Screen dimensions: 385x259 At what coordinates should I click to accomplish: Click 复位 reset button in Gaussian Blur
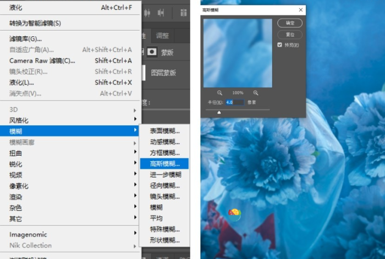pyautogui.click(x=290, y=35)
